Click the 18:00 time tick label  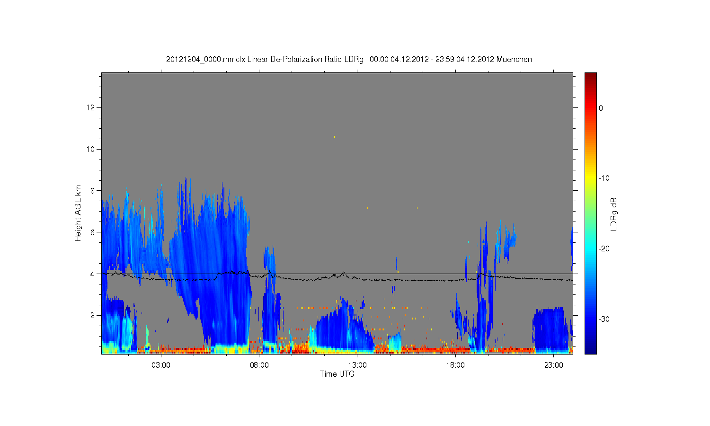coord(455,365)
